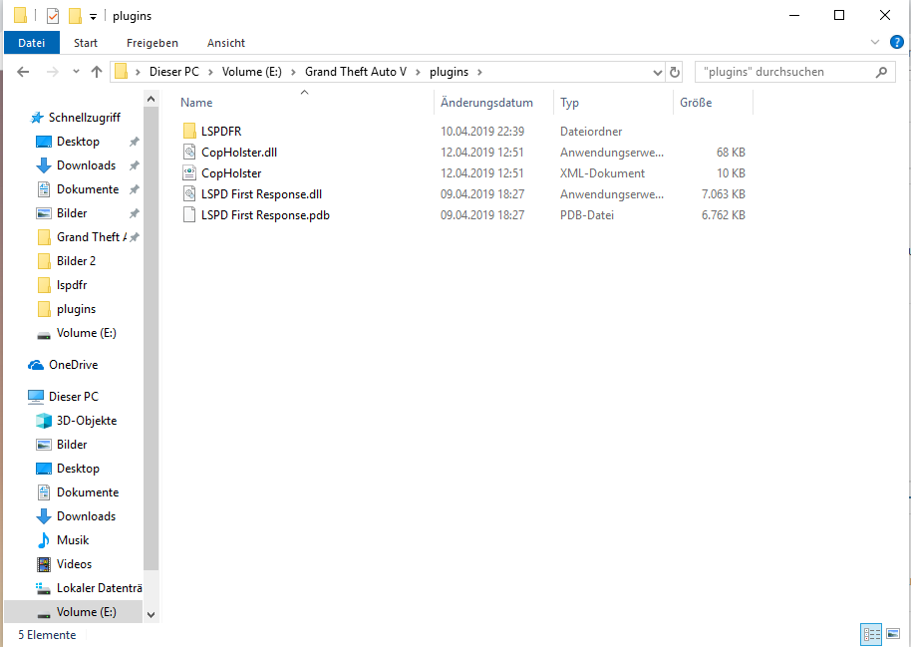Open lspdfr folder in sidebar
911x647 pixels.
pyautogui.click(x=72, y=285)
